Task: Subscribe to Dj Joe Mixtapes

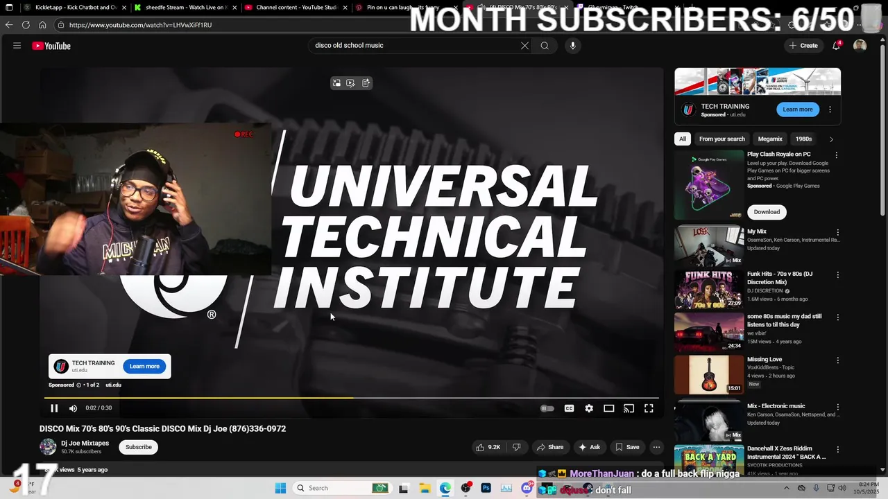Action: (x=139, y=447)
